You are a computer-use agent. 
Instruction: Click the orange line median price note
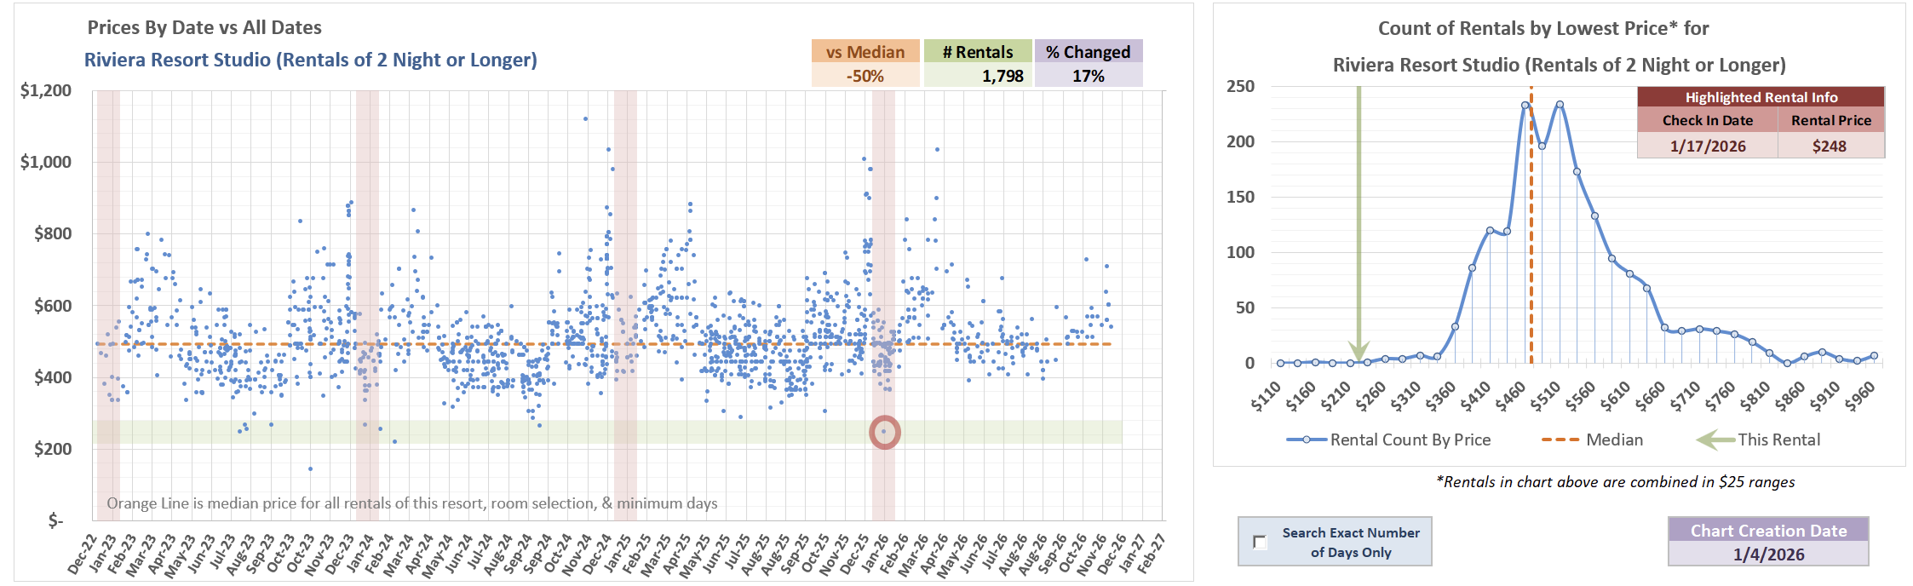pyautogui.click(x=412, y=503)
